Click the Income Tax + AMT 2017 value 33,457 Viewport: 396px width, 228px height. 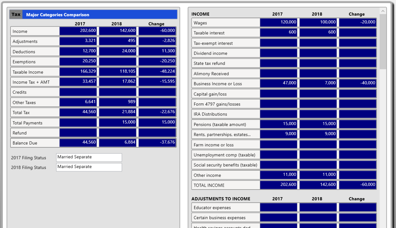click(78, 82)
